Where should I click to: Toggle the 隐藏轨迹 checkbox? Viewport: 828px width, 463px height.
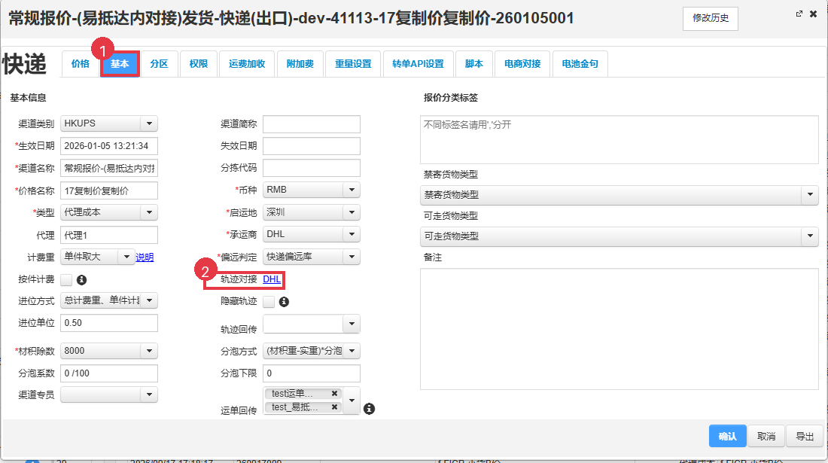tap(269, 302)
